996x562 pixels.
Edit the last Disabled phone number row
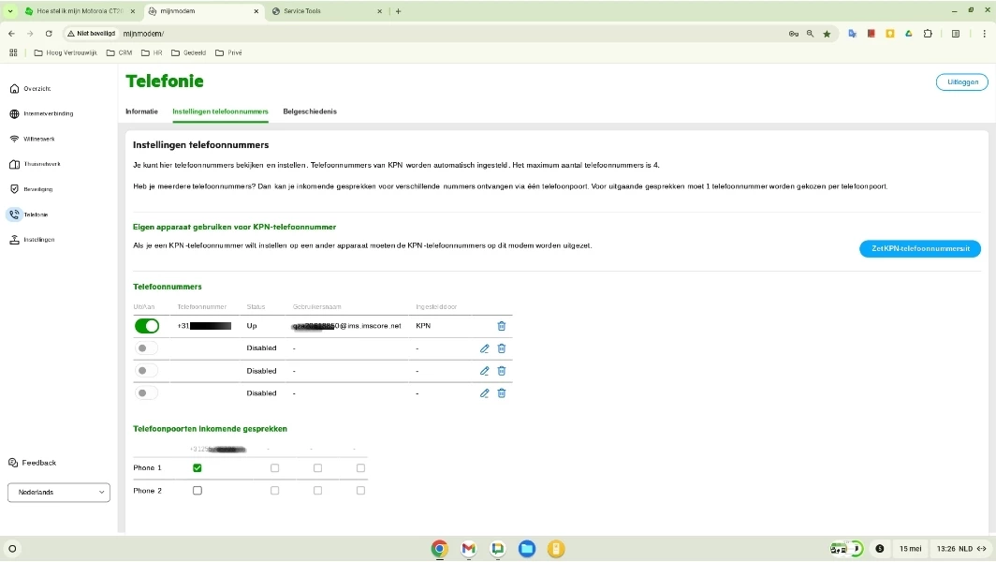pyautogui.click(x=484, y=392)
